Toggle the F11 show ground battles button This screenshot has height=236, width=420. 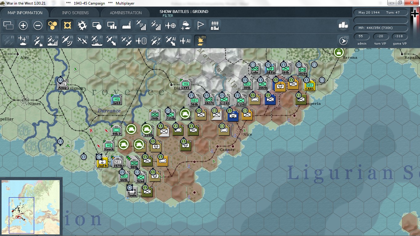click(x=200, y=41)
